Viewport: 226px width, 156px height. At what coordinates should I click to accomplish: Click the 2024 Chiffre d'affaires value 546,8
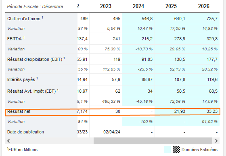147,19
